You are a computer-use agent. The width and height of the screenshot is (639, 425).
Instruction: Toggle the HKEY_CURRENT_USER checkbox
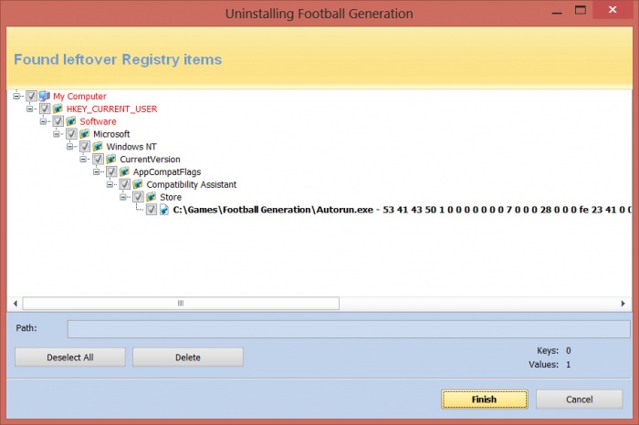45,109
